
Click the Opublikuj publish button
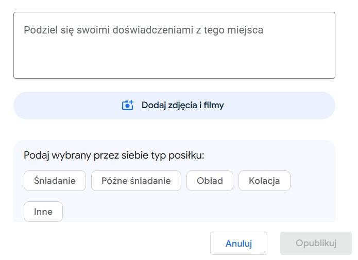pyautogui.click(x=316, y=244)
